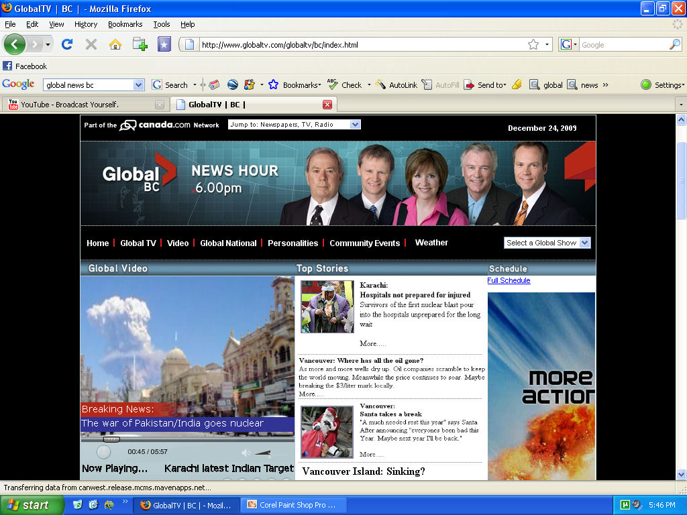Expand the Google toolbar search history dropdown

pyautogui.click(x=139, y=85)
